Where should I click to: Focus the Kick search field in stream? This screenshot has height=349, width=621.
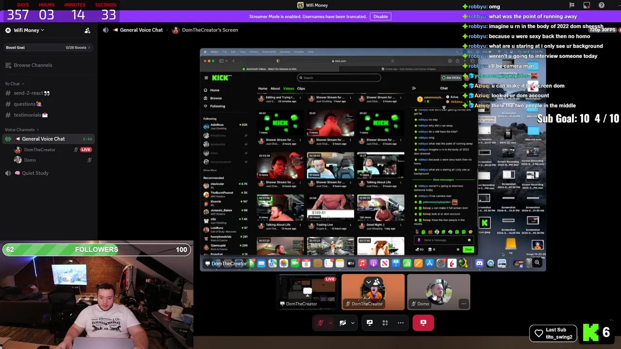coord(339,78)
